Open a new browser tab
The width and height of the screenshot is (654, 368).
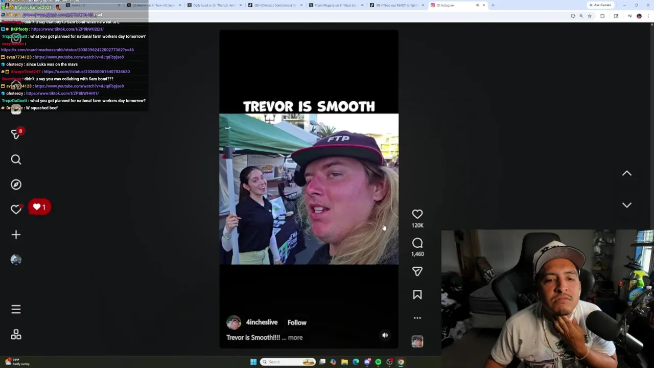[493, 5]
